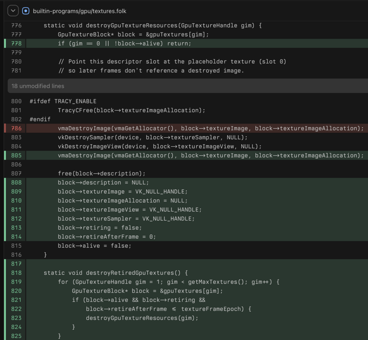Click the vkDestroyImageView call line
368x340 pixels.
[x=159, y=146]
